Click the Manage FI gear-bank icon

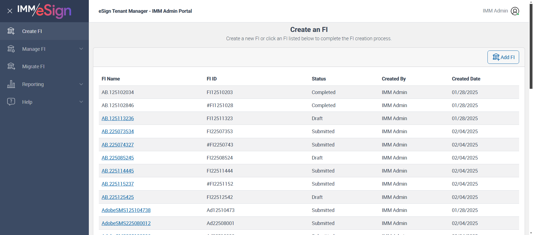tap(11, 49)
